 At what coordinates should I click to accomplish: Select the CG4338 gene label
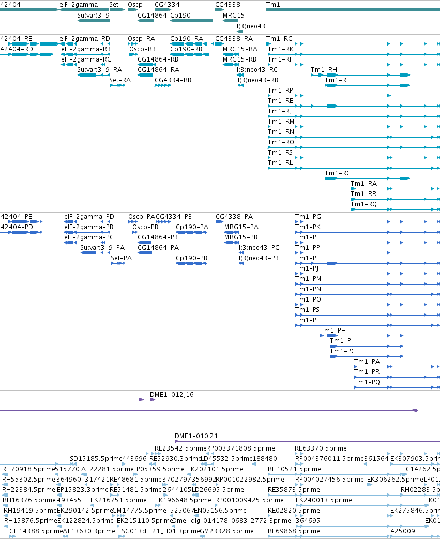(227, 5)
